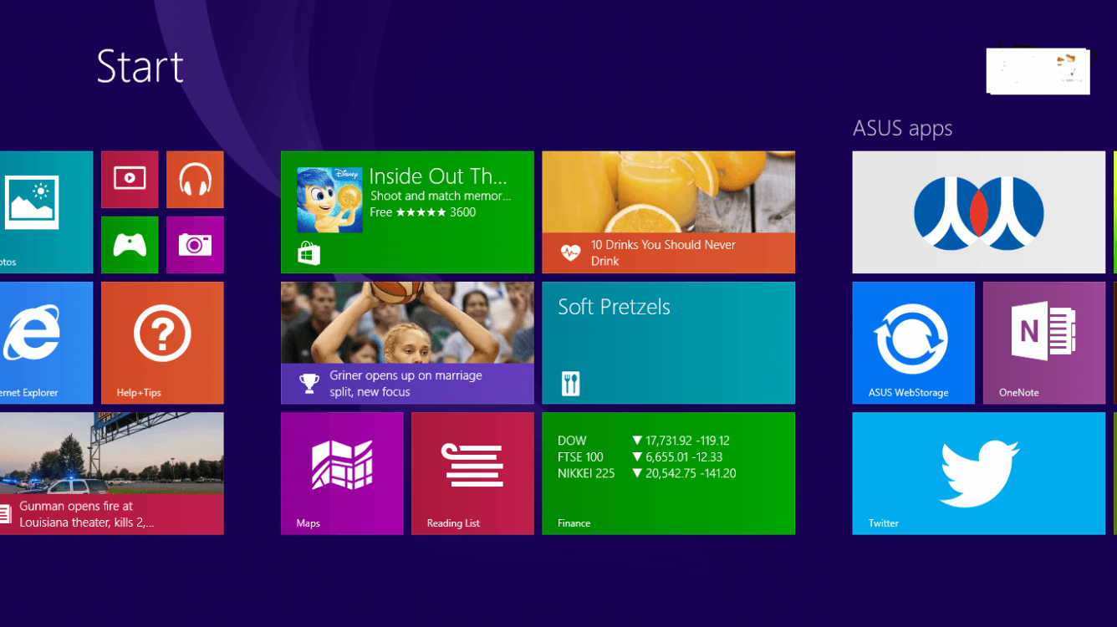
Task: Open the Finance tile
Action: click(x=668, y=473)
